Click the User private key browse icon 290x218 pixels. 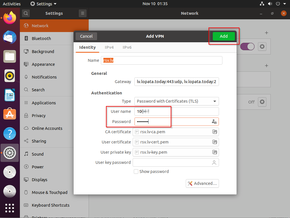click(215, 152)
